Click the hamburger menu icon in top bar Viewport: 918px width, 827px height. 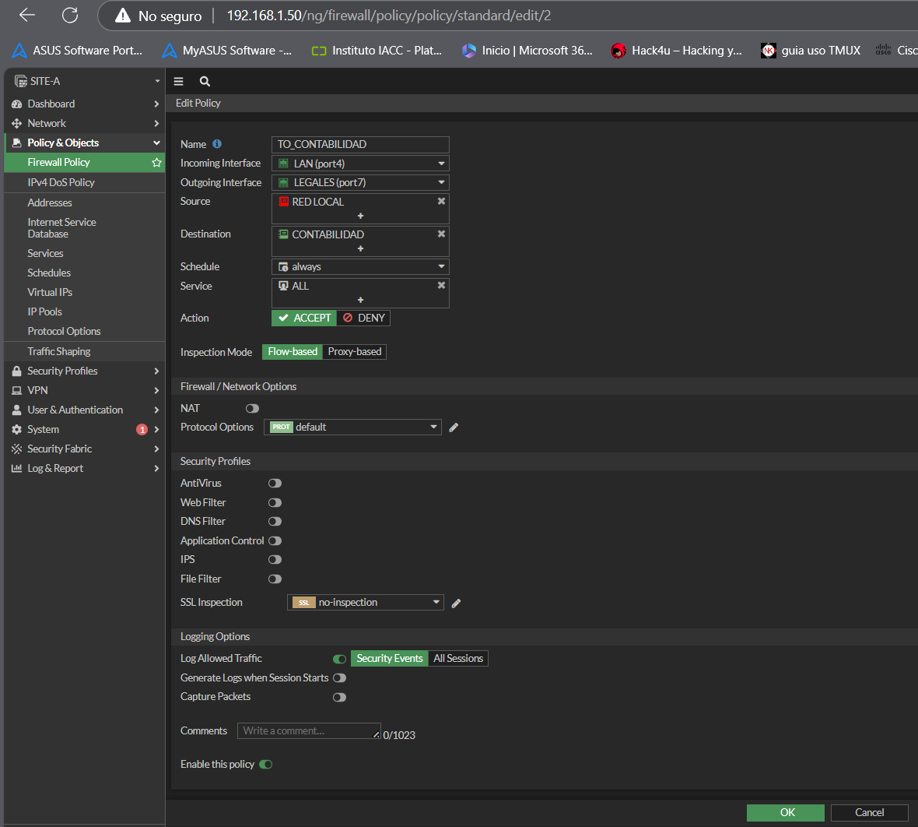[x=178, y=81]
